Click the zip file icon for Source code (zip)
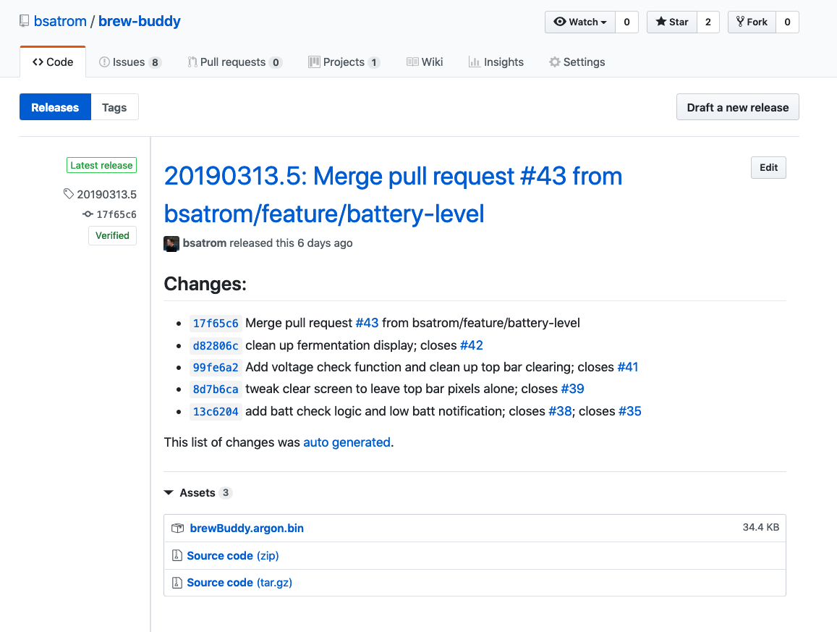 coord(177,555)
